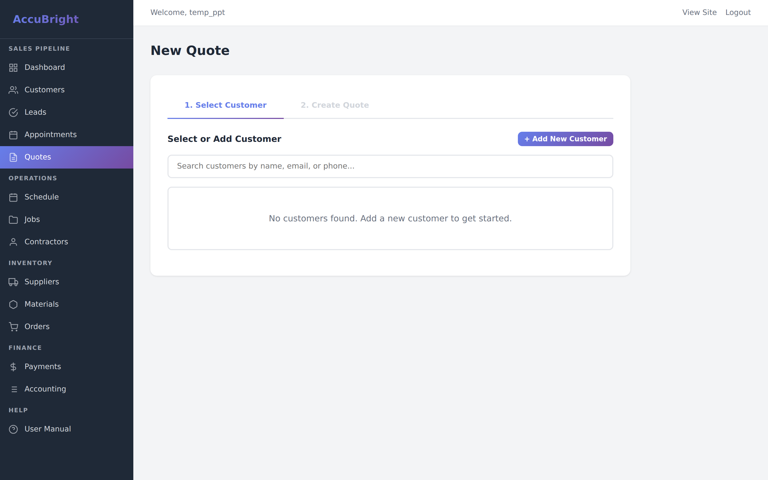The width and height of the screenshot is (768, 480).
Task: Click the AccuBright logo
Action: [x=46, y=19]
